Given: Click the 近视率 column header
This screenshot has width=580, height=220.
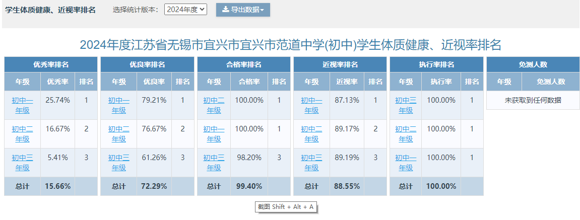Looking at the screenshot, I should tap(347, 82).
